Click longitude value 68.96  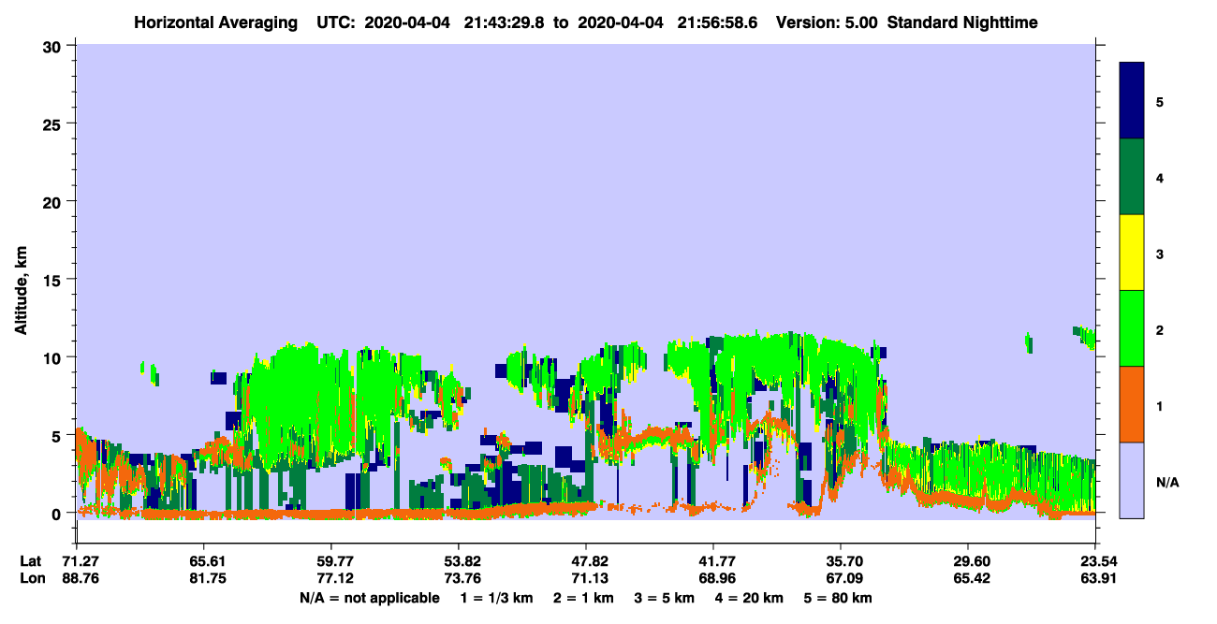(713, 579)
